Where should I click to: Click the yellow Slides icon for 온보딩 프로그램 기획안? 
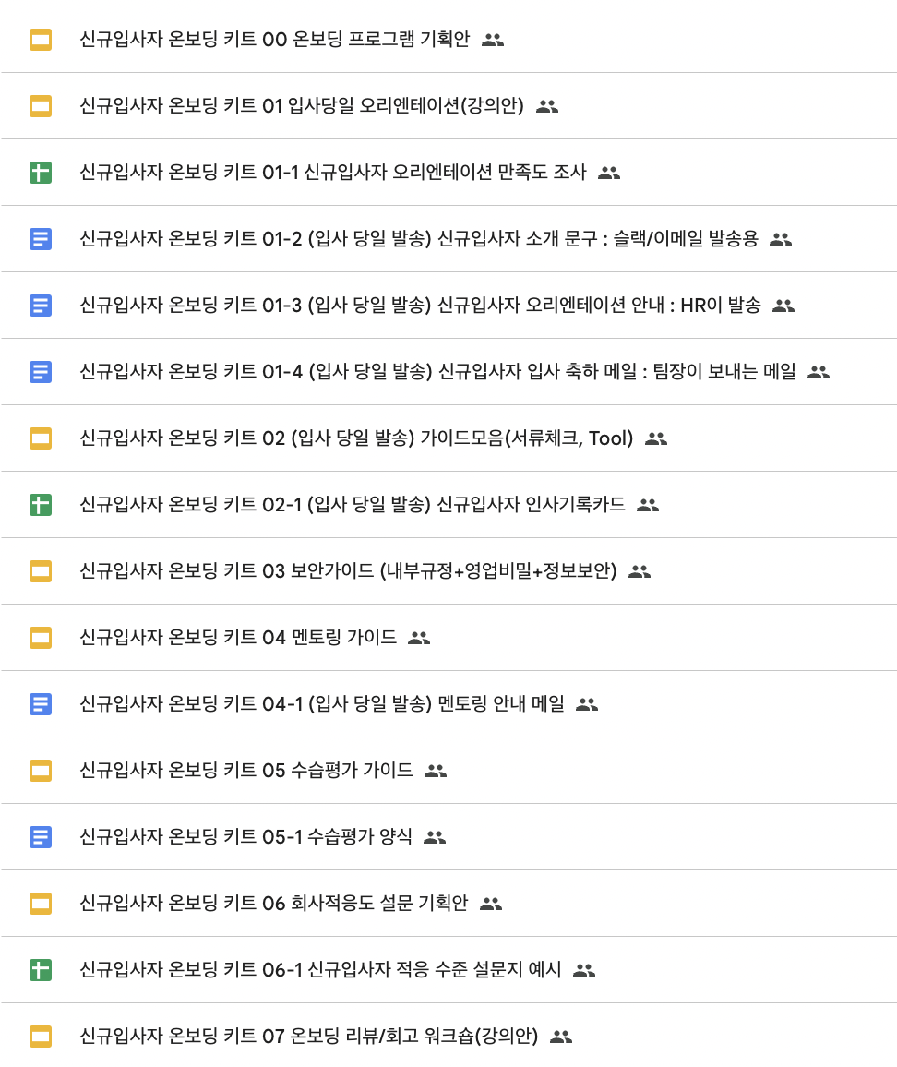point(40,39)
